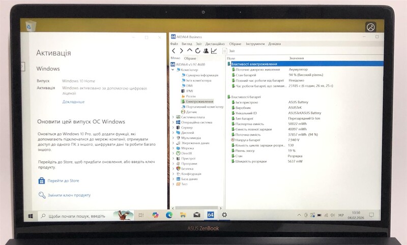The image size is (407, 245).
Task: Open Microsoft Edge from the taskbar
Action: point(169,216)
